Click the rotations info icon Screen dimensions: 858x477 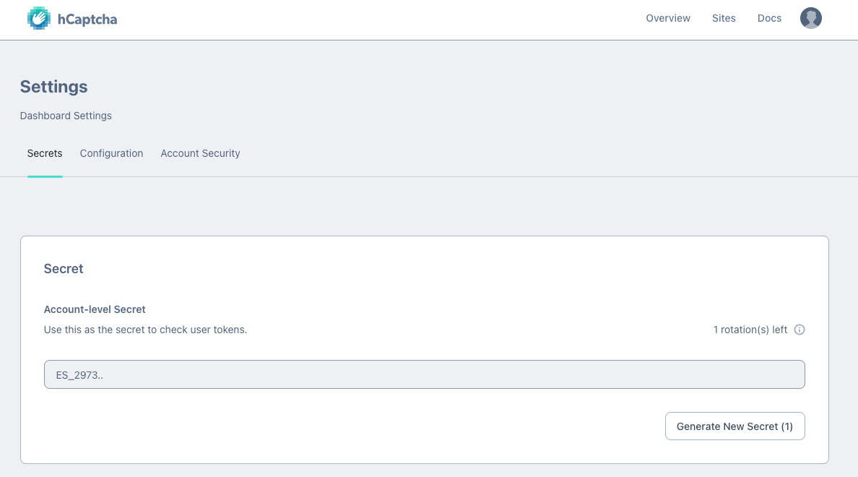pos(799,330)
